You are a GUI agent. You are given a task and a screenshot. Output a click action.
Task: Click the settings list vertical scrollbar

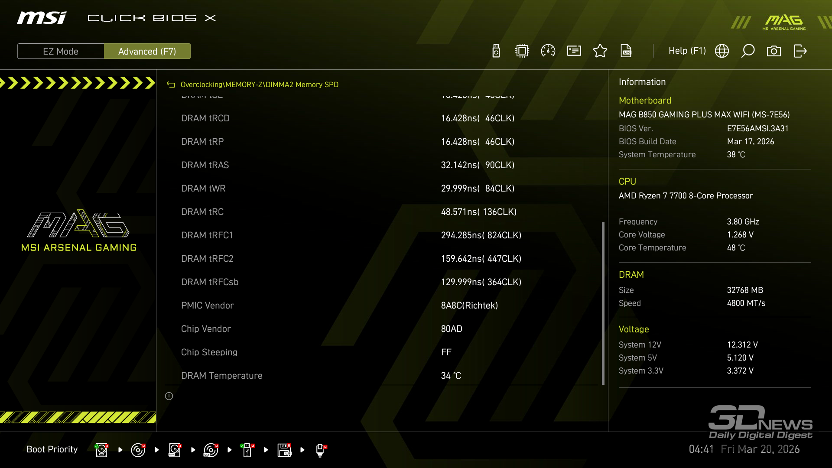[x=603, y=303]
